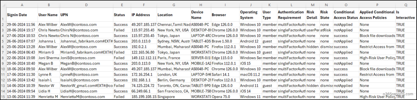Click 'Applied Conditional Access Policies' header cell
Viewport: 417px width, 100px height.
tap(377, 15)
